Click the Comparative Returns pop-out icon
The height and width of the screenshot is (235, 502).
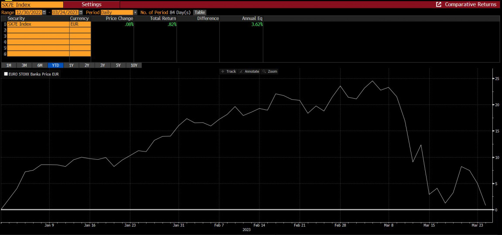439,4
